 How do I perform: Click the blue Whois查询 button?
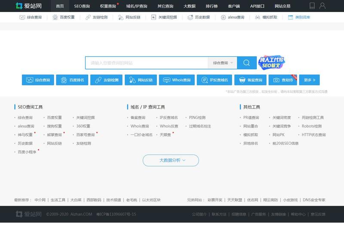[177, 80]
